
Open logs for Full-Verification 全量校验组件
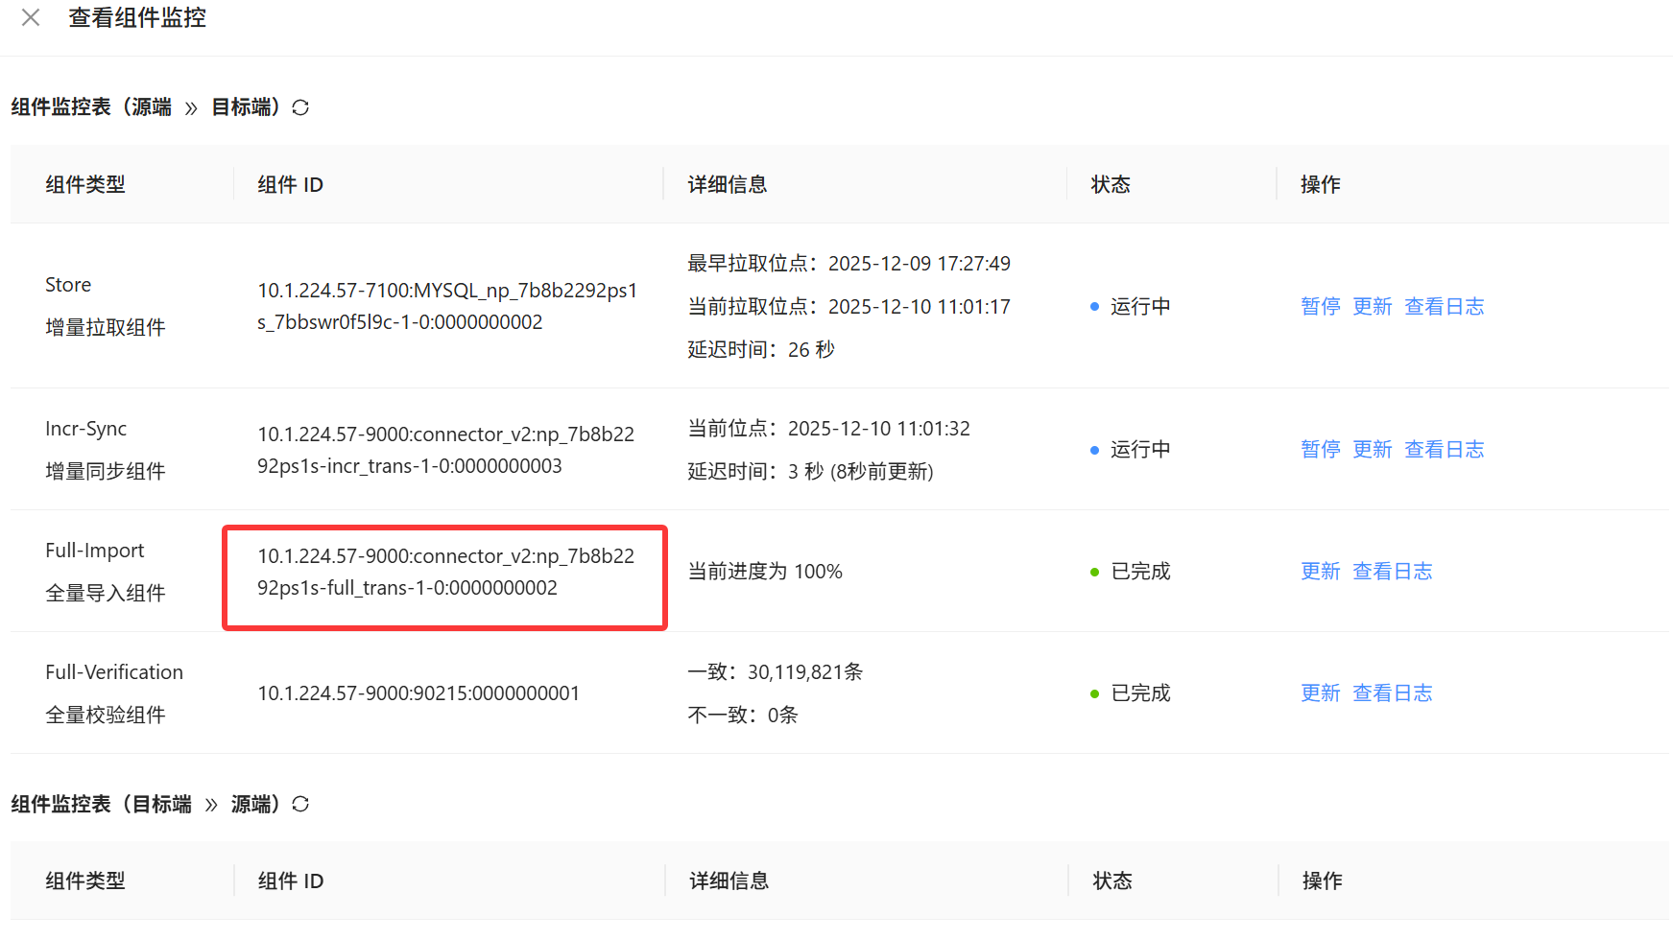[x=1392, y=693]
